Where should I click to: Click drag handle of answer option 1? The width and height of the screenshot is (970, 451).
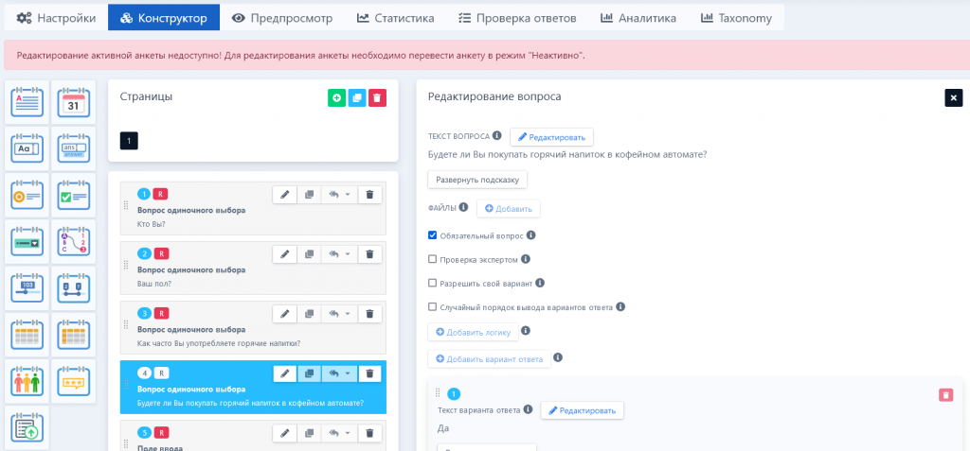coord(438,392)
